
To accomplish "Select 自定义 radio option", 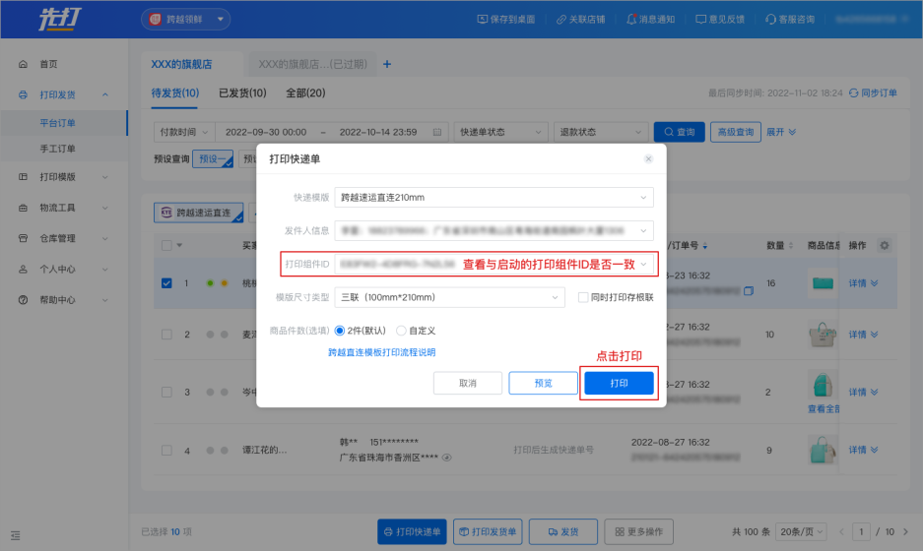I will point(401,331).
